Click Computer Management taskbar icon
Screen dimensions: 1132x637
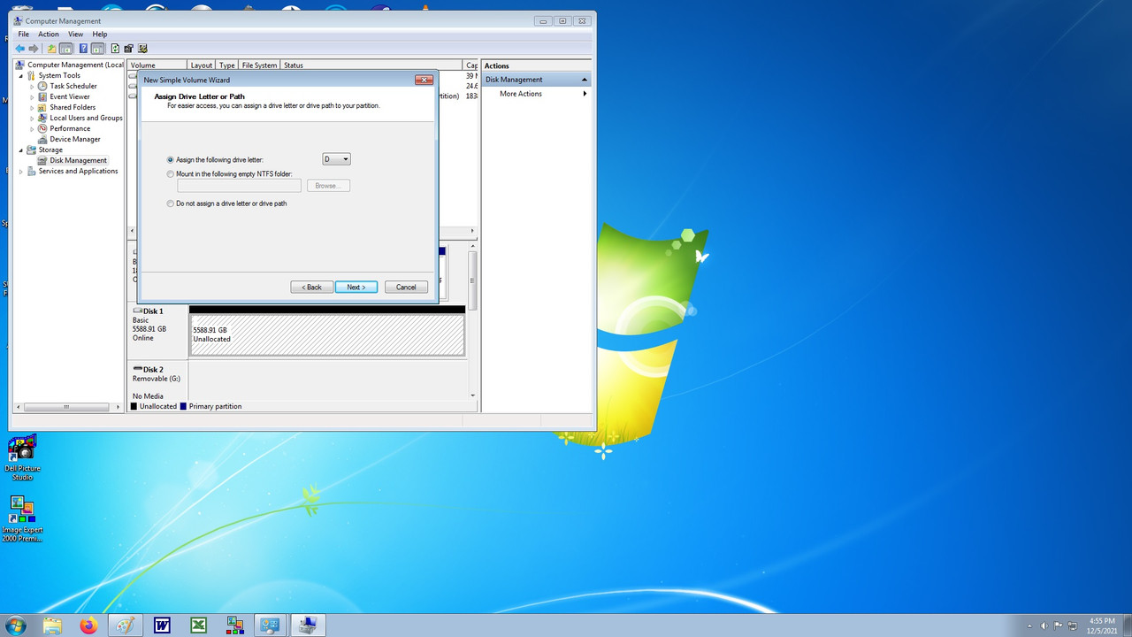click(x=308, y=625)
